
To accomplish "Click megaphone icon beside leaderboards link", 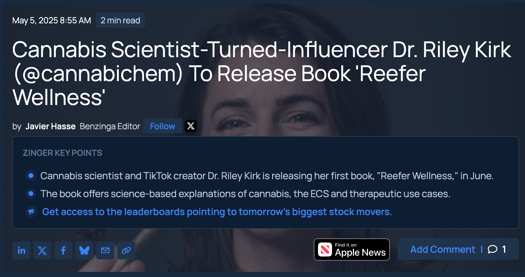I will click(31, 212).
